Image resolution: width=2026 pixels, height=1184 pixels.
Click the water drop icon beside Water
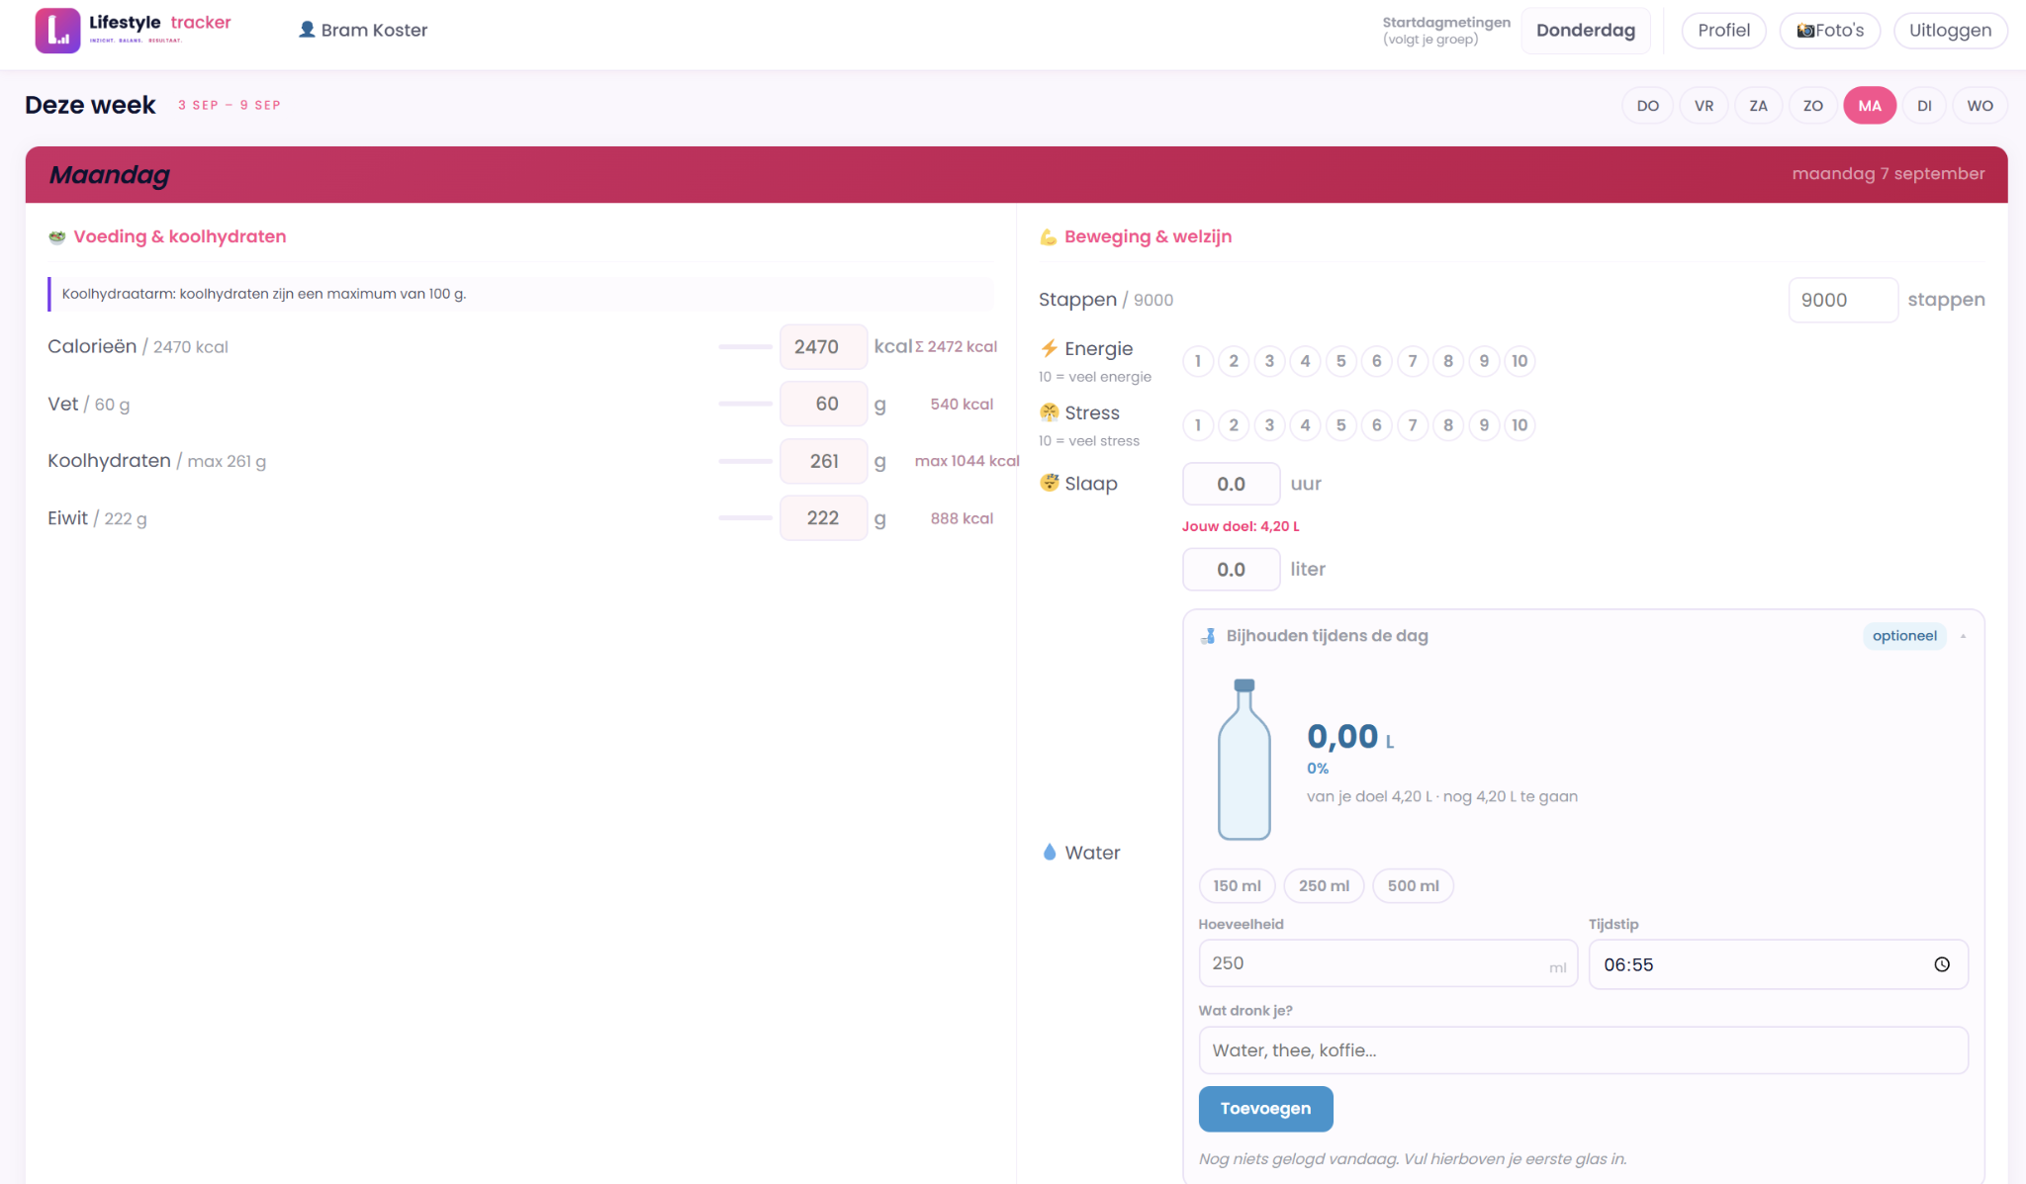[x=1049, y=852]
